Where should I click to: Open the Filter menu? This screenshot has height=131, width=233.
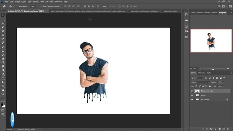click(42, 1)
